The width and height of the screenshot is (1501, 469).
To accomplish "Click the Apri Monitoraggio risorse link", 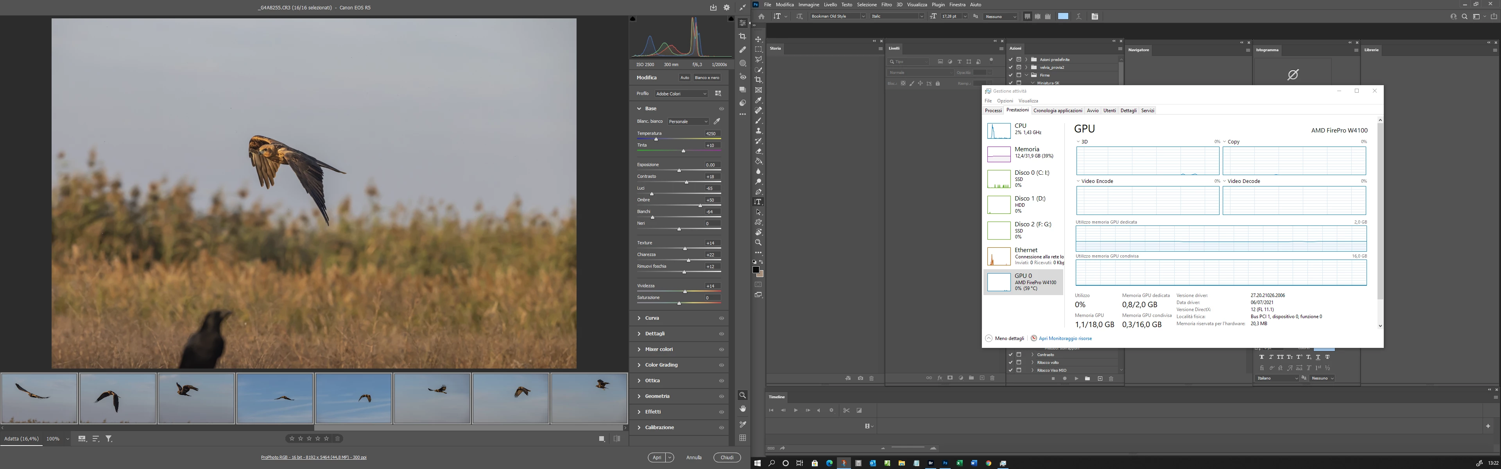I will point(1064,338).
